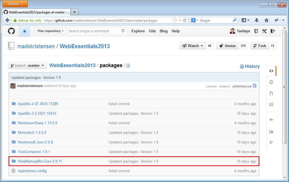Select the WebEssentials2013/packages browser tab
Screen dimensions: 289x182
click(37, 12)
